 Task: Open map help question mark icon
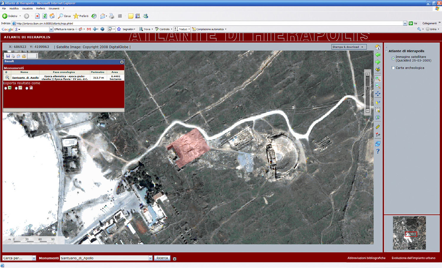[x=377, y=151]
